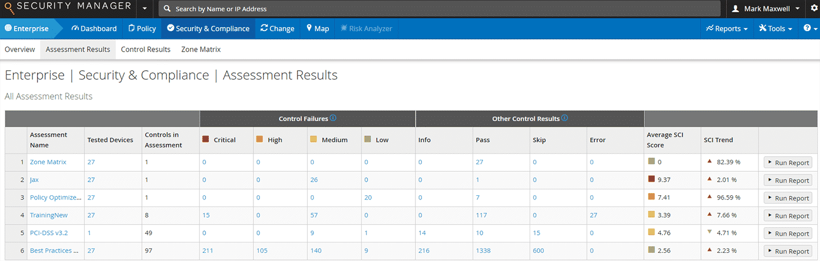This screenshot has width=820, height=261.
Task: Go to the Dashboard menu
Action: point(94,28)
